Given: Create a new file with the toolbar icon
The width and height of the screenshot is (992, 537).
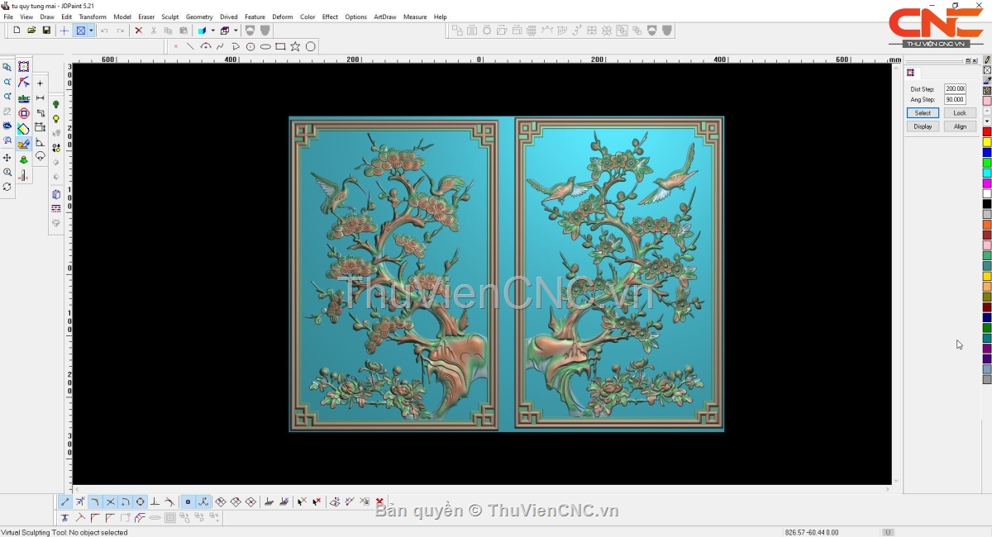Looking at the screenshot, I should click(x=17, y=31).
